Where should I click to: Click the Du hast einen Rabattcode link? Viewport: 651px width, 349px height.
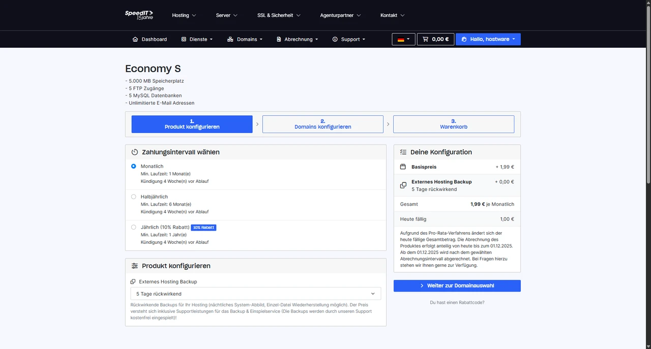tap(457, 302)
